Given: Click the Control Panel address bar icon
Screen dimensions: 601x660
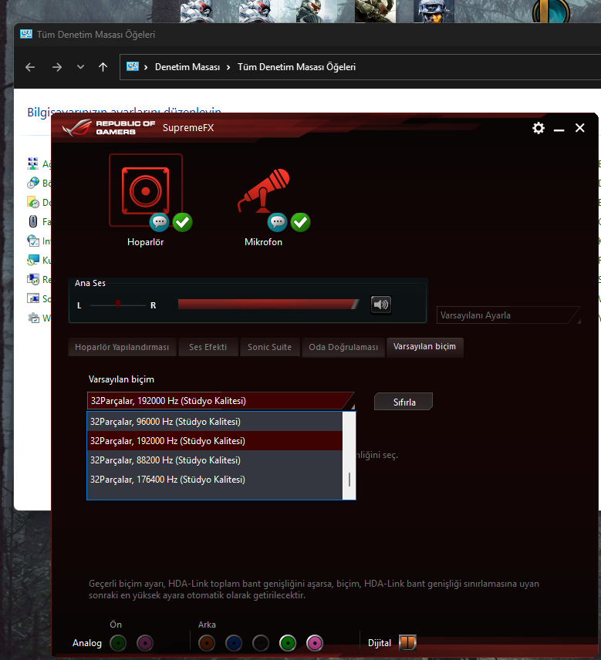Looking at the screenshot, I should pyautogui.click(x=133, y=66).
